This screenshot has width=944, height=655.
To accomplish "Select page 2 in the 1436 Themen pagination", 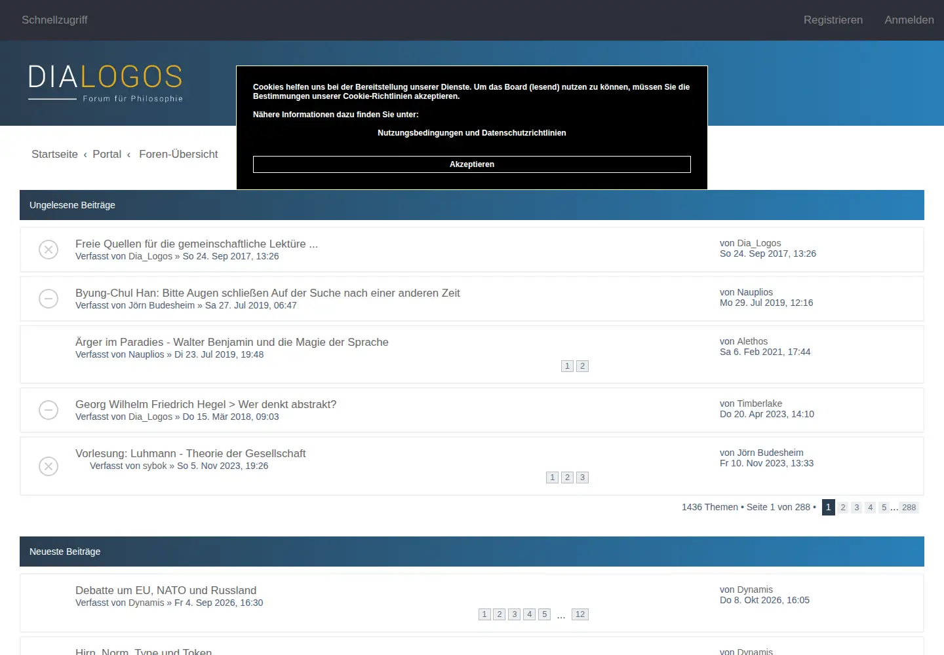I will click(x=843, y=508).
